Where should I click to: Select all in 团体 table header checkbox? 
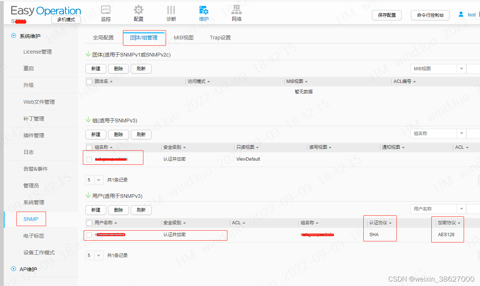pyautogui.click(x=89, y=81)
